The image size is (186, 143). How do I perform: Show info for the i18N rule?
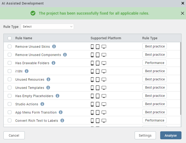27,71
